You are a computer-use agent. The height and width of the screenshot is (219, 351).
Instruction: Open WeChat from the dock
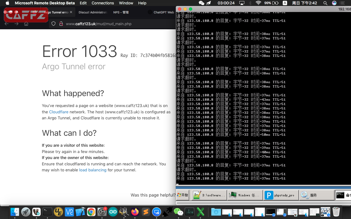tap(179, 212)
